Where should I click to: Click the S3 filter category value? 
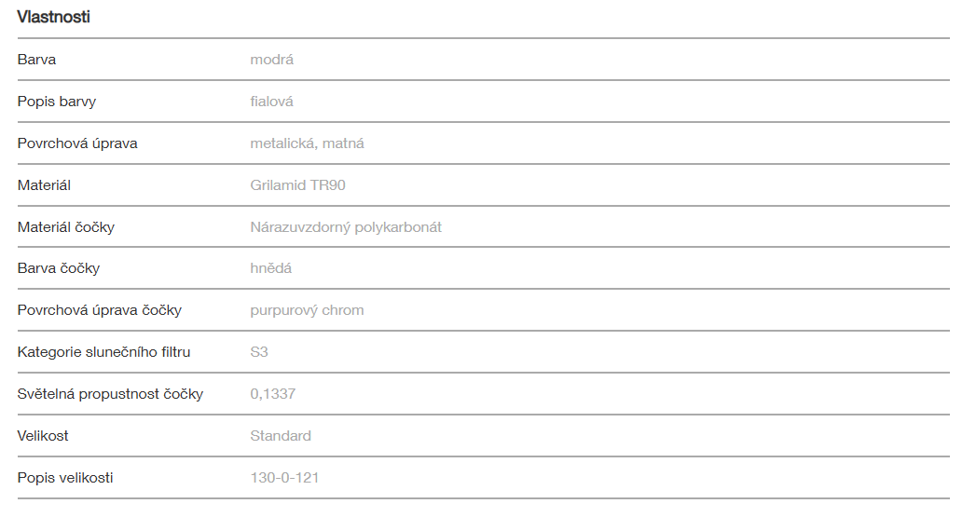click(259, 352)
